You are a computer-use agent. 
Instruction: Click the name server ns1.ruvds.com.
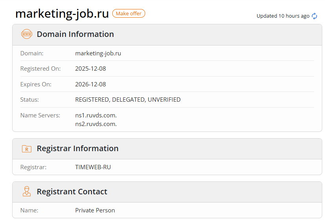[96, 115]
